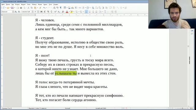Expand the Undo history dropdown arrow
The height and width of the screenshot is (110, 196).
tap(47, 8)
